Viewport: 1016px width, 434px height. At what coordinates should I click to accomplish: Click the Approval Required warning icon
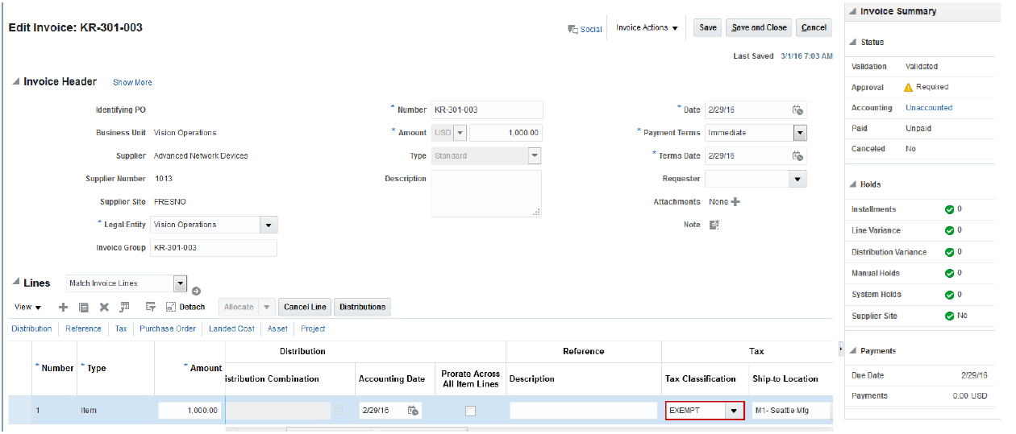coord(908,87)
